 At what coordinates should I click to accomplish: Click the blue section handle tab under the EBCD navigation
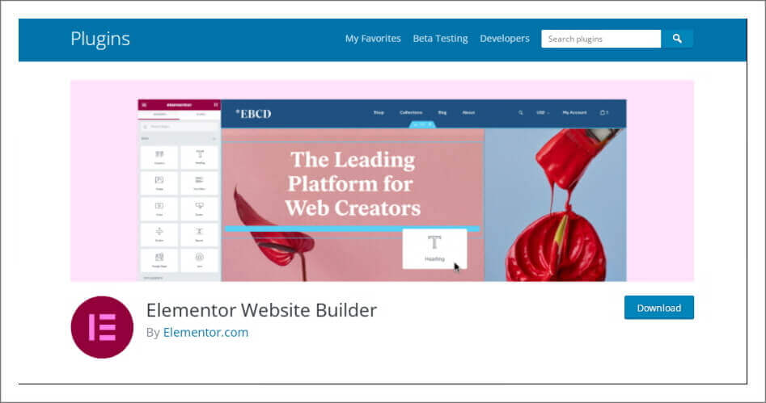point(422,124)
